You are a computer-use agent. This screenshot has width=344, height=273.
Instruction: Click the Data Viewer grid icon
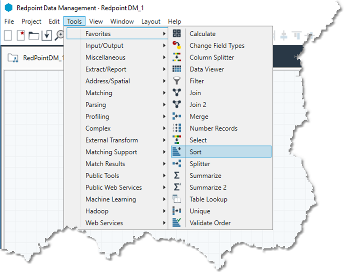pyautogui.click(x=176, y=69)
